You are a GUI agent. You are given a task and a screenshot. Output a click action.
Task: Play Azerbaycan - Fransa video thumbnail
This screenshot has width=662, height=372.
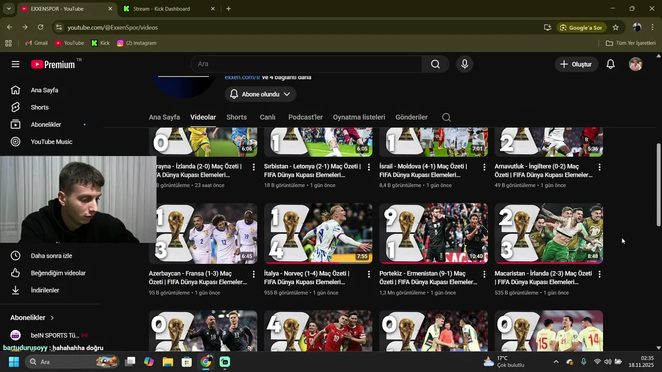click(203, 234)
